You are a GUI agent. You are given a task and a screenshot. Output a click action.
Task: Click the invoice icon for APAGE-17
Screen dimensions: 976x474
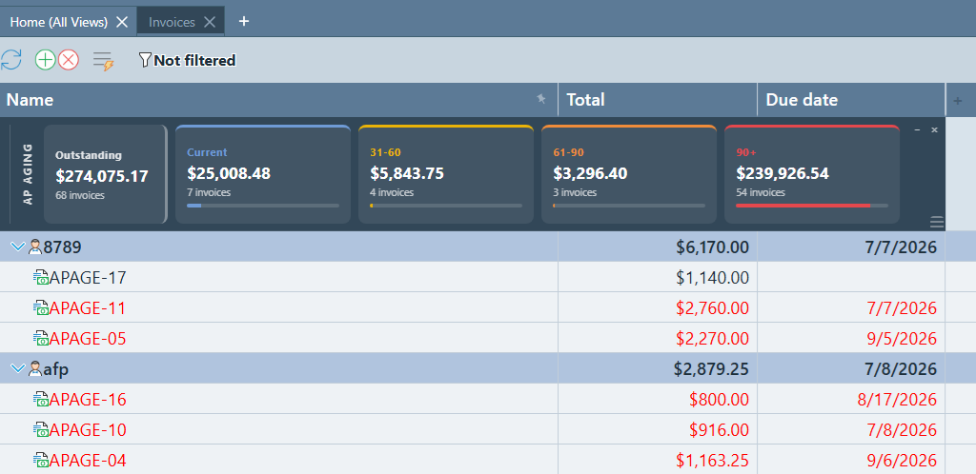[x=41, y=278]
